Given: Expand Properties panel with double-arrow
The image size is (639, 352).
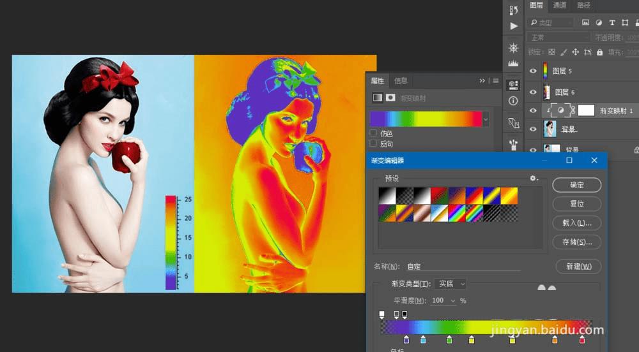Looking at the screenshot, I should click(x=482, y=81).
